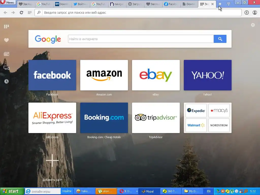Switch to the Загрузки tab
Image resolution: width=260 pixels, height=195 pixels.
click(x=136, y=4)
